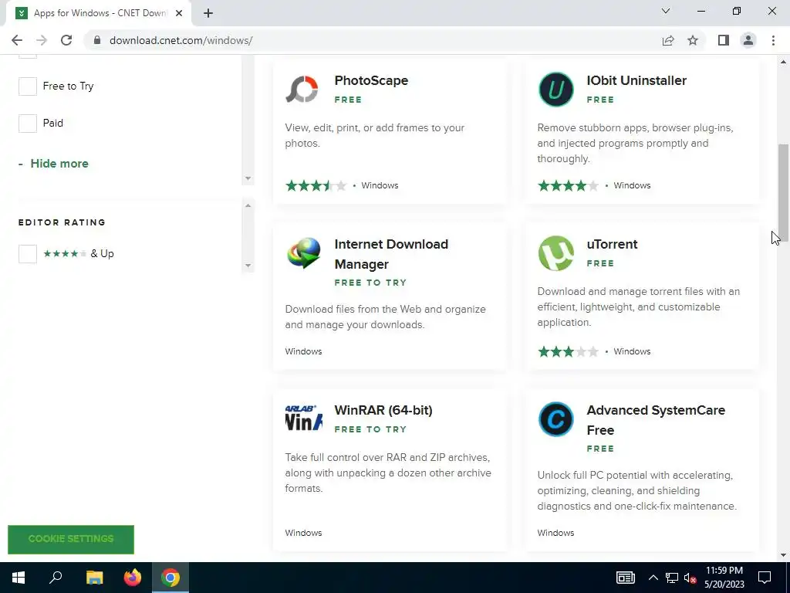
Task: Click the network status tray icon
Action: click(672, 578)
